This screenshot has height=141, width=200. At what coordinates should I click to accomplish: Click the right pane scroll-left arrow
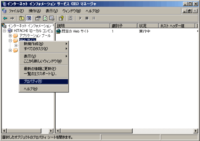(58, 131)
